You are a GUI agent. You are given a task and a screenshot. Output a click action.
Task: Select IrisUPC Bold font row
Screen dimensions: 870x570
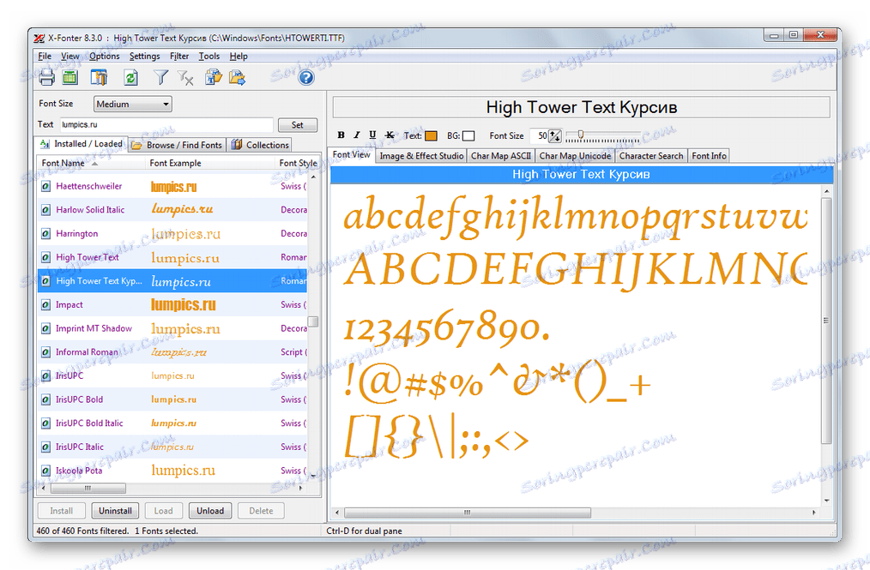[172, 399]
